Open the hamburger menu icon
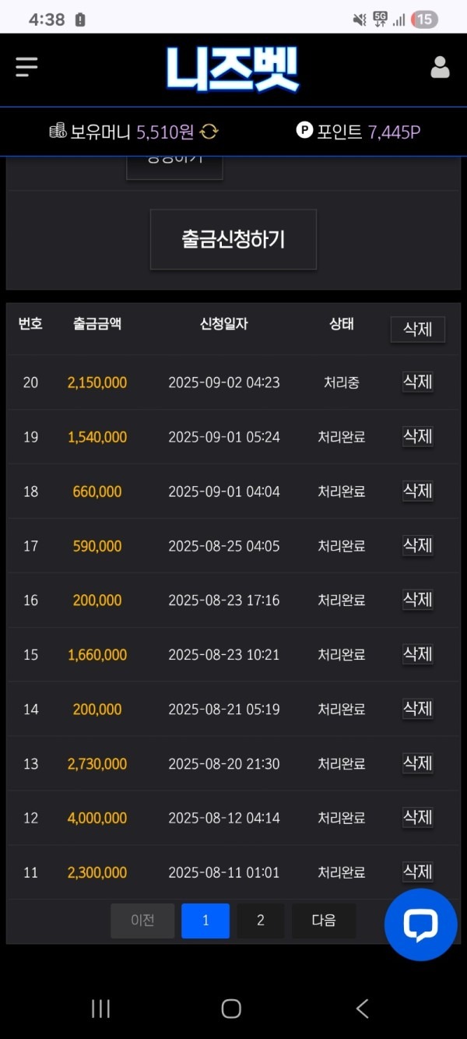The width and height of the screenshot is (467, 1039). point(26,68)
